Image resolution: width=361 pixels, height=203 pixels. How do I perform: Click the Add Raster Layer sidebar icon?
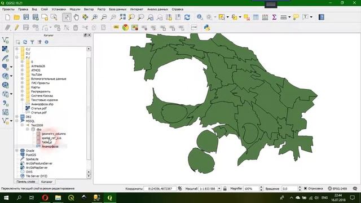coord(5,49)
